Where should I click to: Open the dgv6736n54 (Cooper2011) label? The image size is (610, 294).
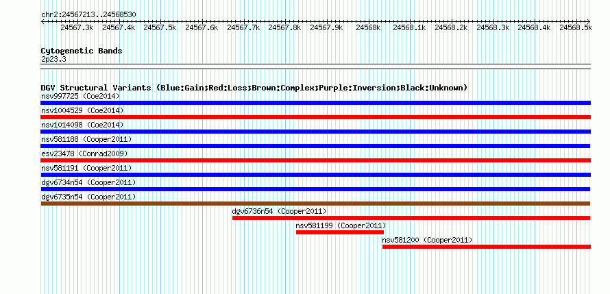280,211
